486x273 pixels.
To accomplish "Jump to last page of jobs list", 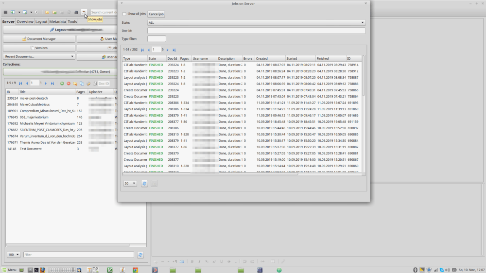I will click(x=174, y=50).
